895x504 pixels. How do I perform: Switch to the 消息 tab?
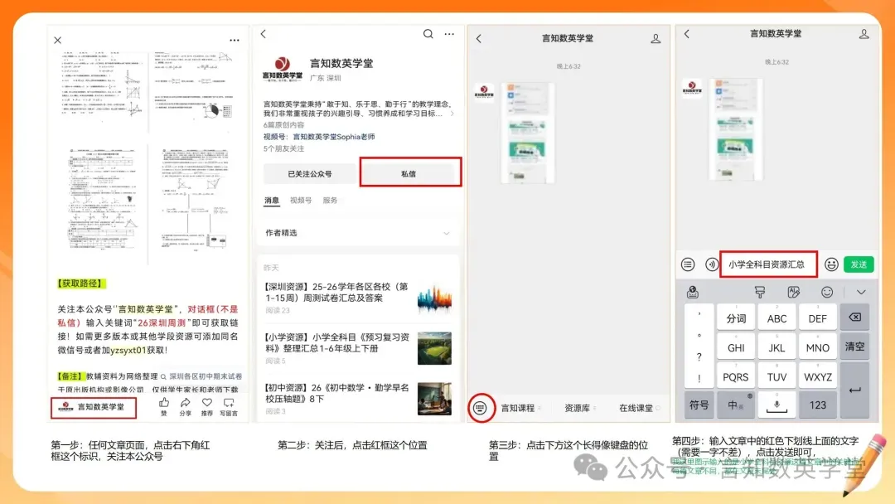click(x=272, y=201)
